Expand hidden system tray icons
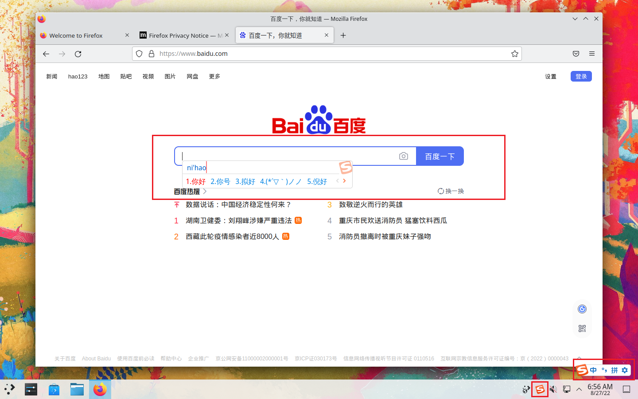The width and height of the screenshot is (638, 399). [579, 389]
